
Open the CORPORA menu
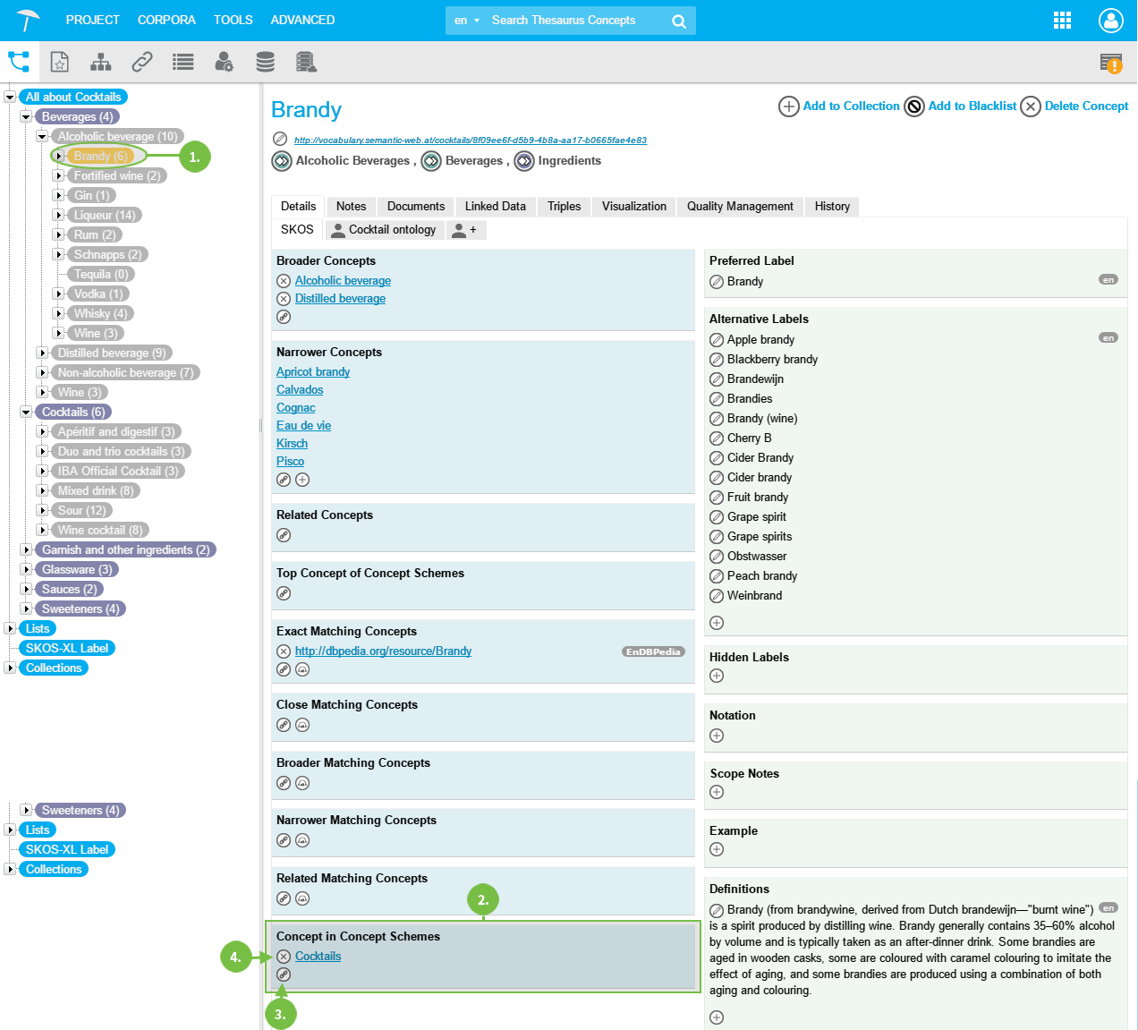coord(166,20)
